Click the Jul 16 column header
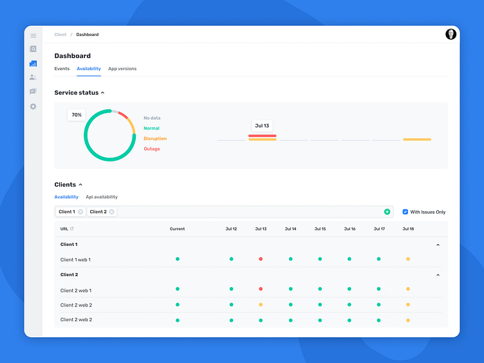This screenshot has width=484, height=363. (x=349, y=228)
